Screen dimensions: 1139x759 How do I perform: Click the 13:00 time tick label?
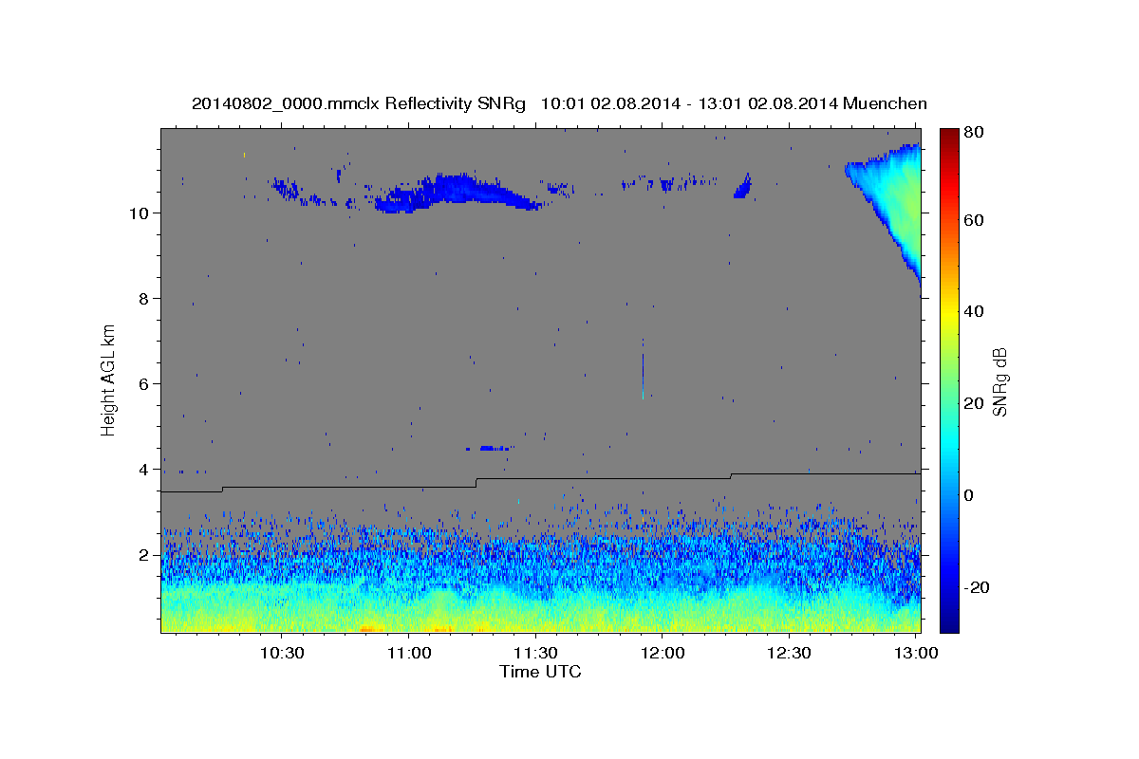tap(916, 653)
